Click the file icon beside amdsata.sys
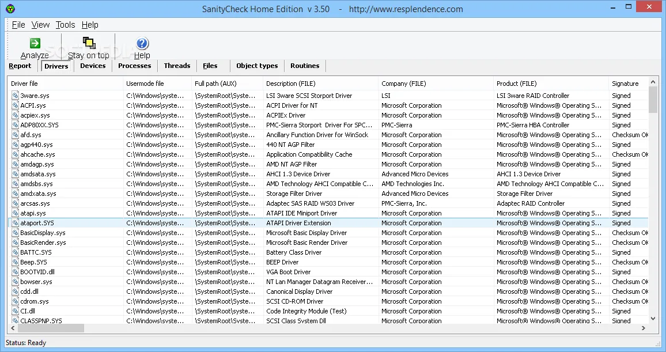The image size is (666, 352). click(16, 173)
